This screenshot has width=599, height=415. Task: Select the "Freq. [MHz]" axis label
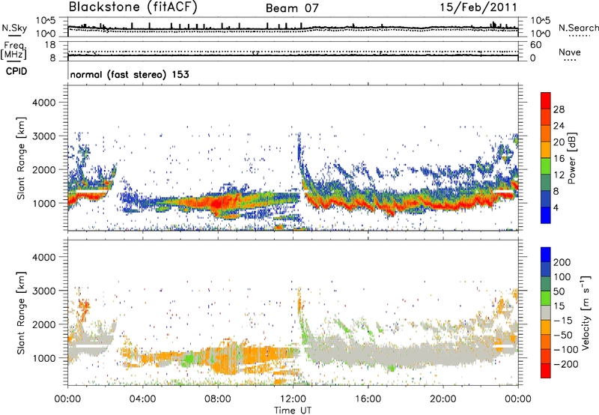pos(13,50)
